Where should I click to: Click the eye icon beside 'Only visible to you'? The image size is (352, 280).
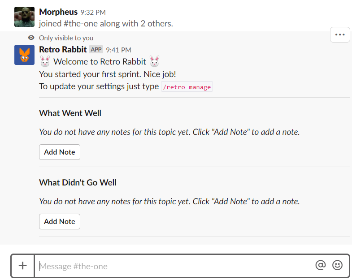pyautogui.click(x=31, y=38)
